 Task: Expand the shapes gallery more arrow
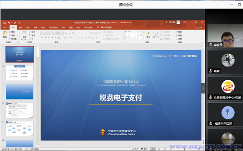(x=144, y=38)
